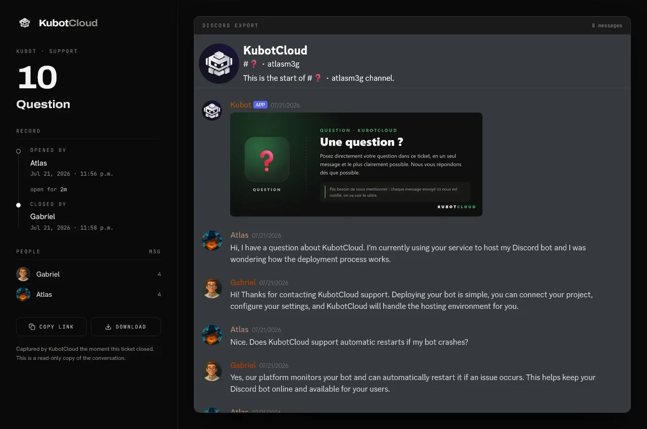Click the Copy Link button
The height and width of the screenshot is (429, 647).
coord(51,327)
